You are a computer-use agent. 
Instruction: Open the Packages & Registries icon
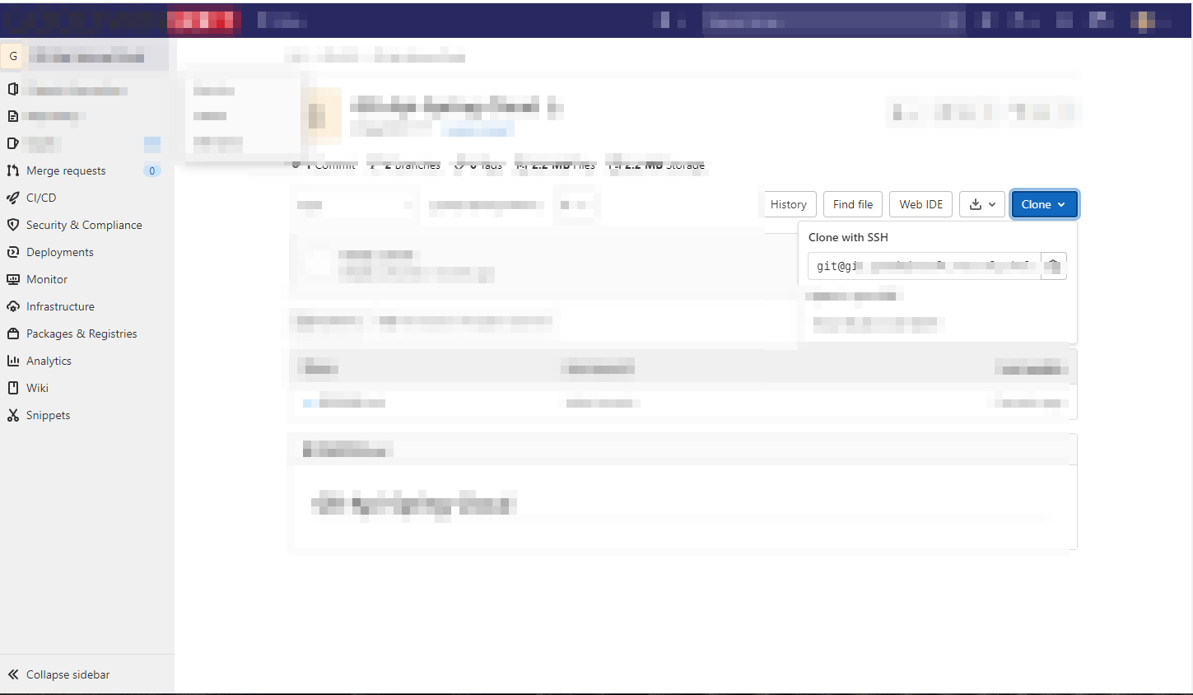click(x=13, y=333)
